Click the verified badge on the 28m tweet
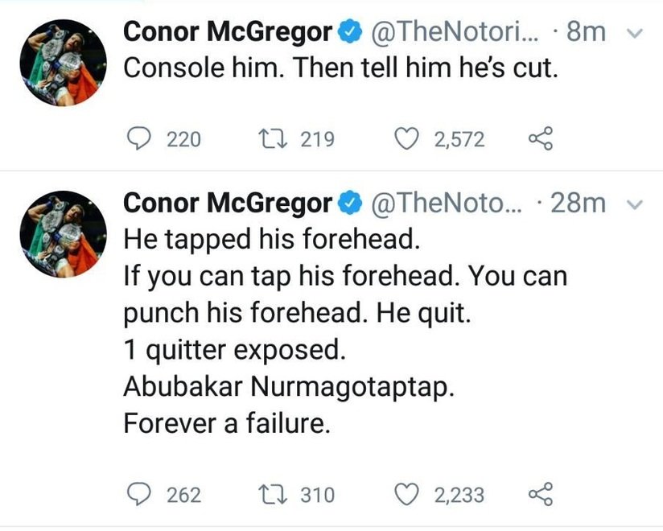Viewport: 663px width, 531px height. point(348,204)
